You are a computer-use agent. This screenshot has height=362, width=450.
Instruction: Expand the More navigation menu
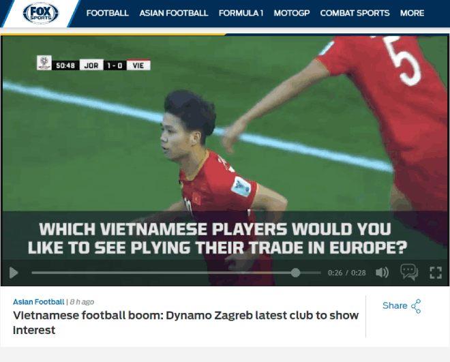[412, 13]
